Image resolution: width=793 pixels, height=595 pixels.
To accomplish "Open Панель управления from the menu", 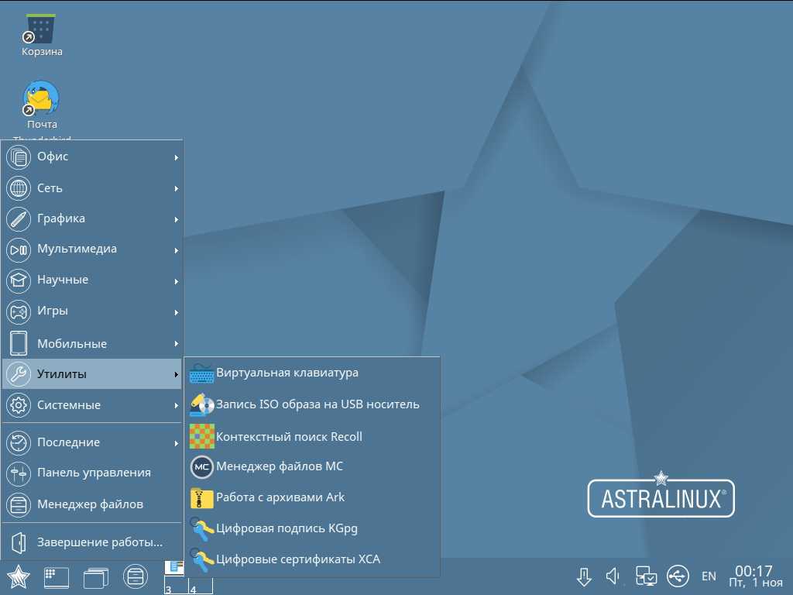I will tap(93, 473).
